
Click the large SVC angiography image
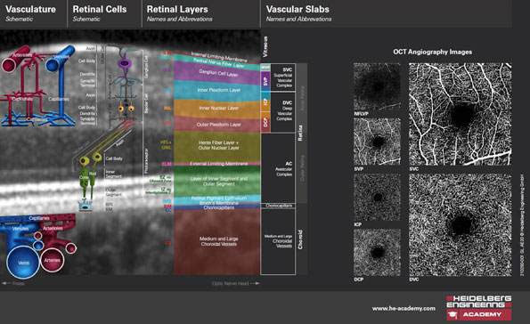coord(460,114)
